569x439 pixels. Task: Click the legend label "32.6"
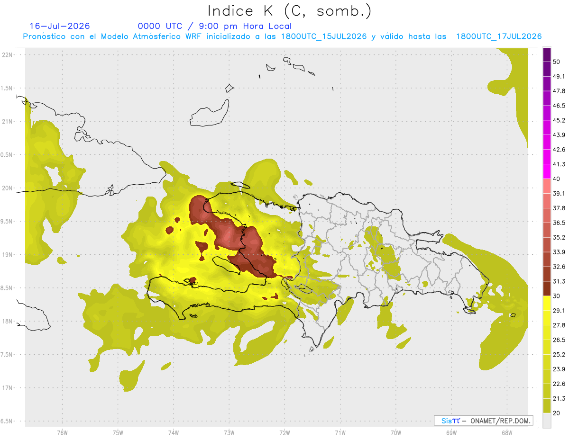click(559, 267)
